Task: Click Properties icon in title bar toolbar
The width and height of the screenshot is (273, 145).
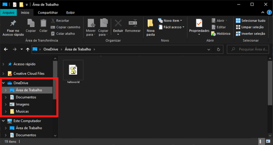Action: pyautogui.click(x=15, y=5)
